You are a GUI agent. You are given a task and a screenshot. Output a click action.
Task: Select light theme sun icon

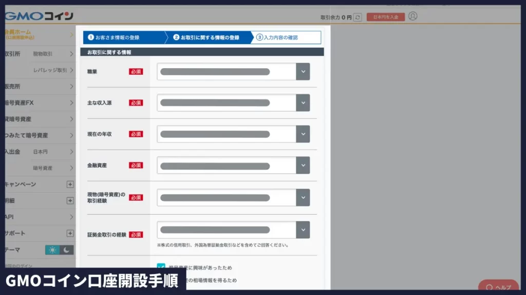(52, 250)
